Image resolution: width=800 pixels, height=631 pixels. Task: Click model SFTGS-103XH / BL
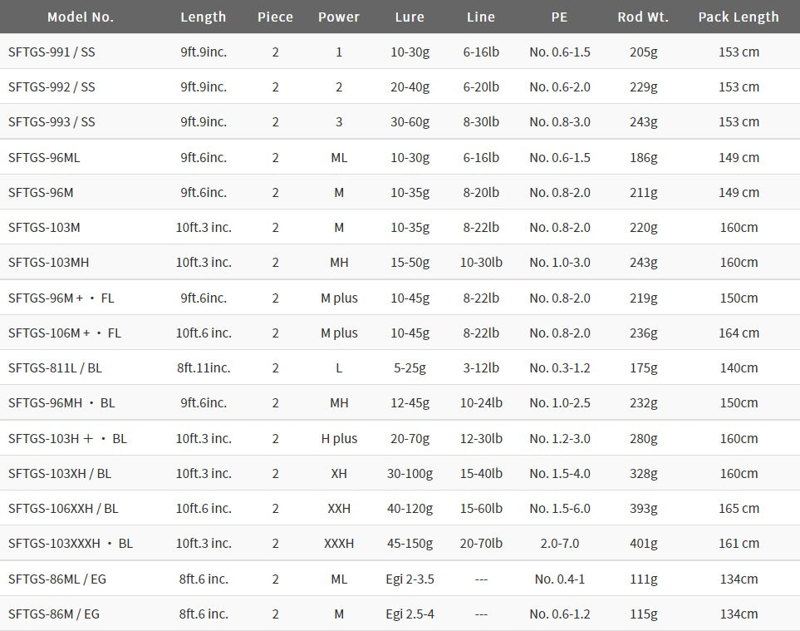pyautogui.click(x=60, y=473)
